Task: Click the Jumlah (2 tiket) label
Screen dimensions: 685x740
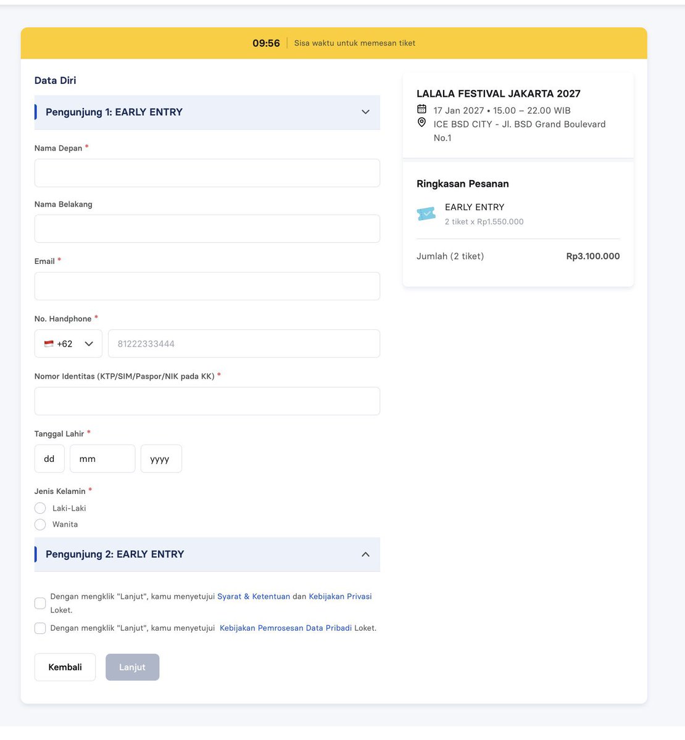Action: 450,256
